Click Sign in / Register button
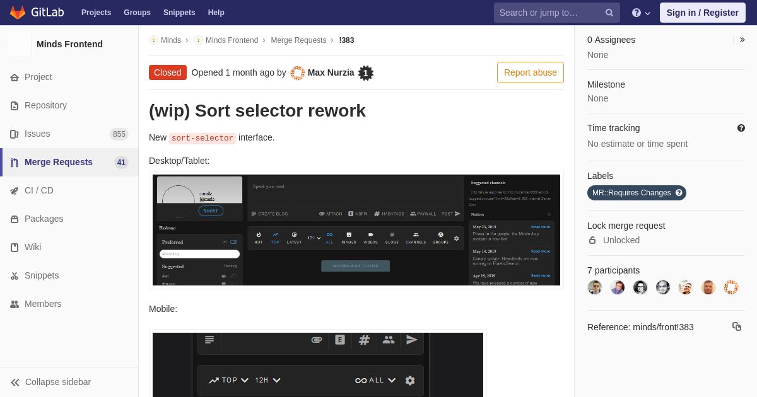Viewport: 757px width, 397px height. click(x=702, y=13)
